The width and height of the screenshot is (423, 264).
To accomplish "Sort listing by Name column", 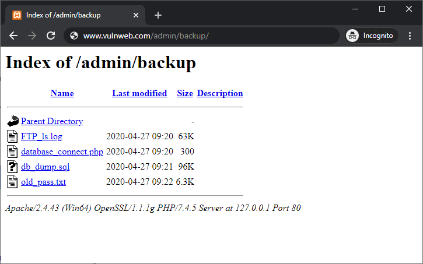I will tap(62, 93).
